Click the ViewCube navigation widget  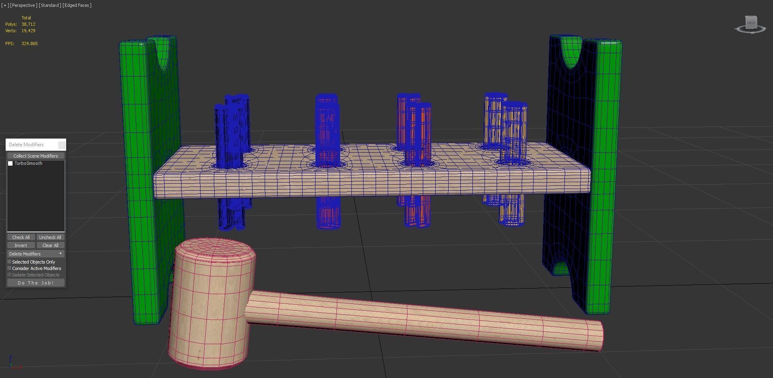(x=750, y=25)
